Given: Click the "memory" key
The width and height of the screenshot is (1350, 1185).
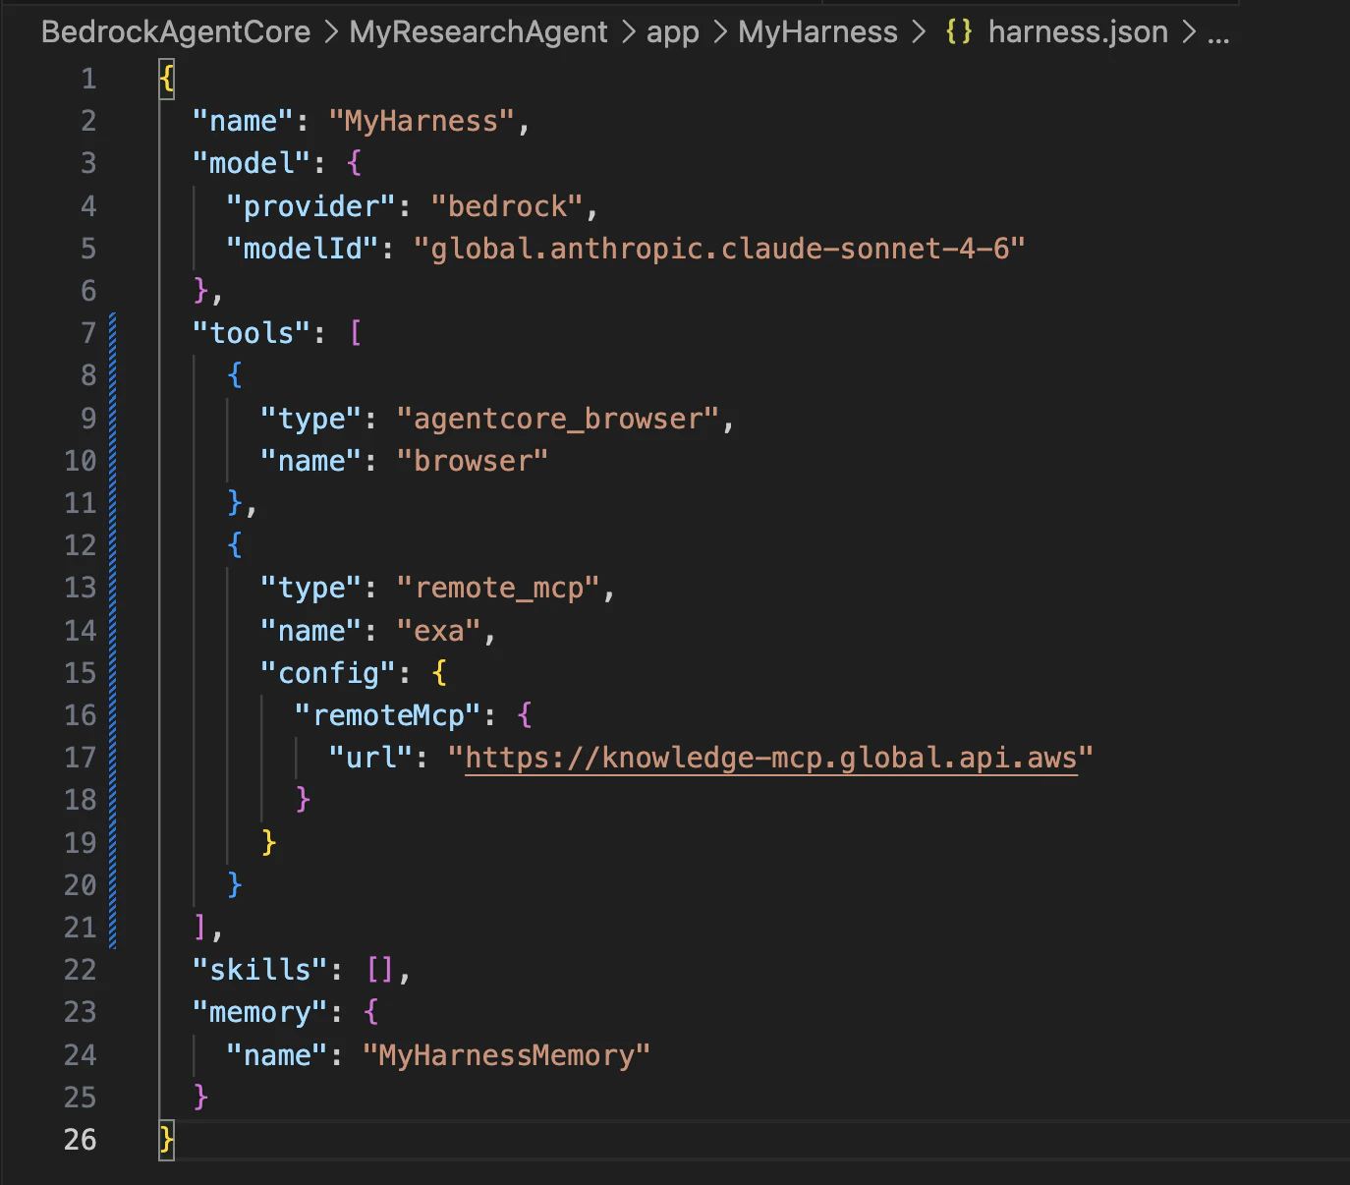Looking at the screenshot, I should click(260, 1012).
